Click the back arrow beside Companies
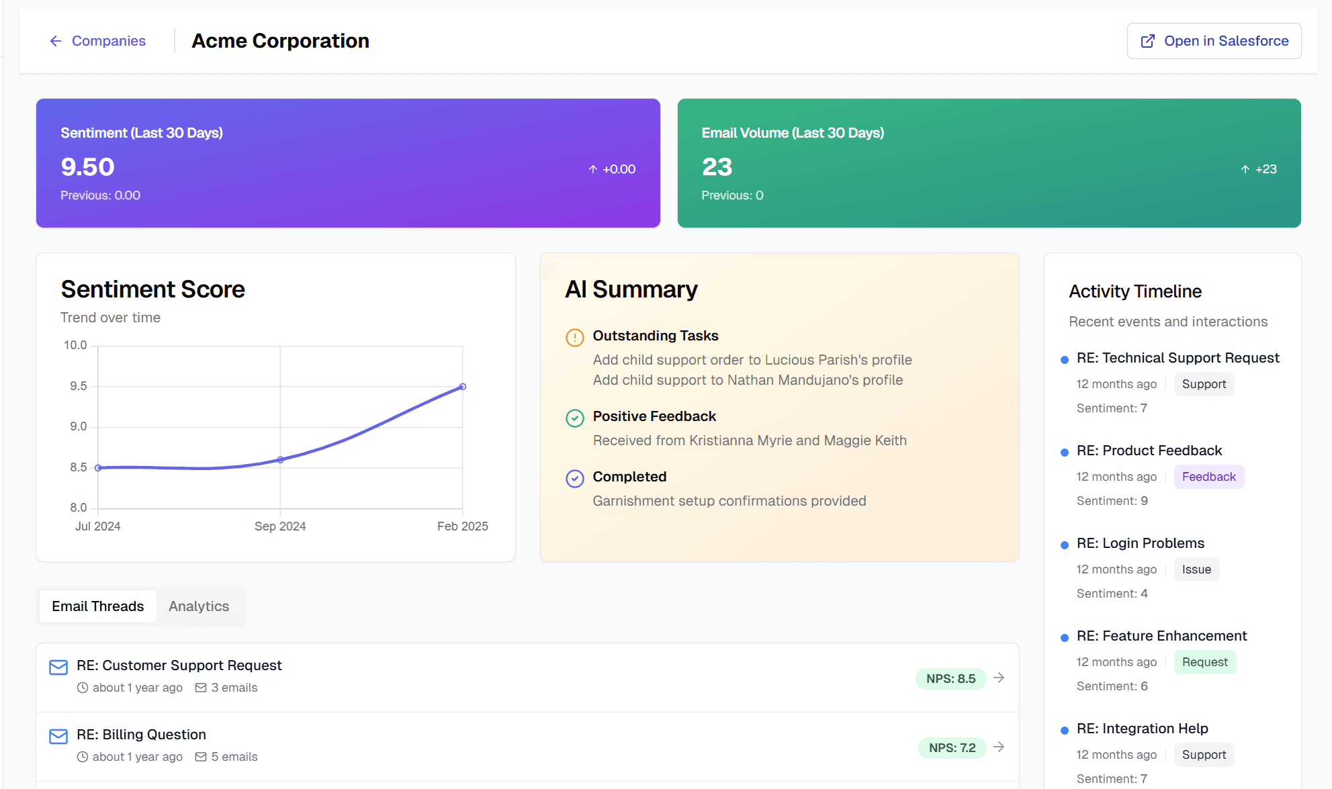The image size is (1332, 789). point(56,41)
